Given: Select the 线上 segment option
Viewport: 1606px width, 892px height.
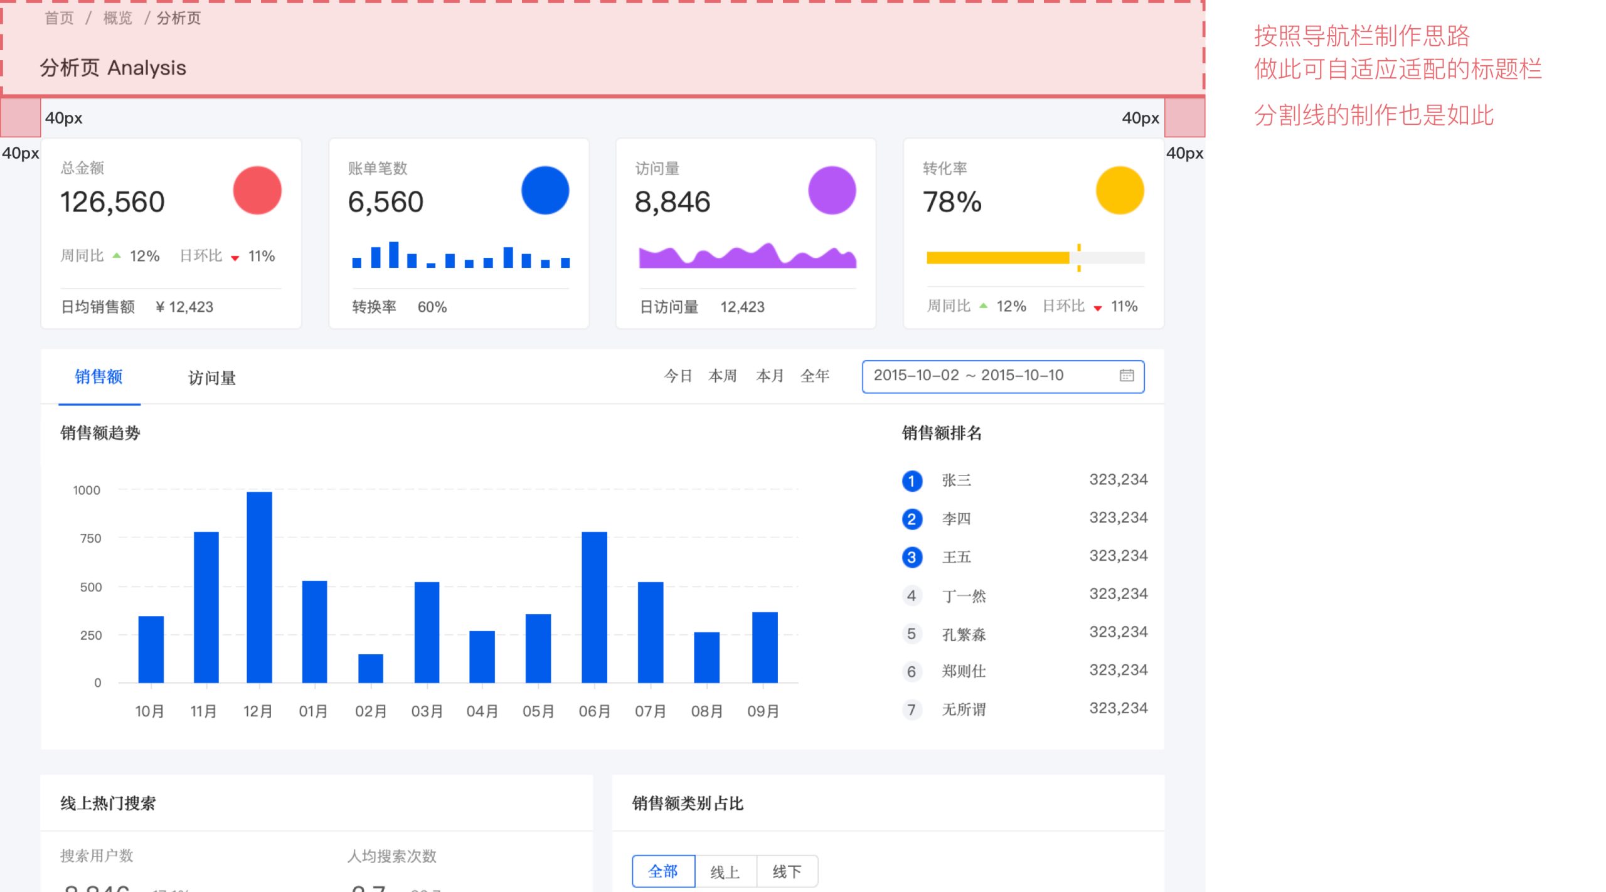Looking at the screenshot, I should 725,871.
